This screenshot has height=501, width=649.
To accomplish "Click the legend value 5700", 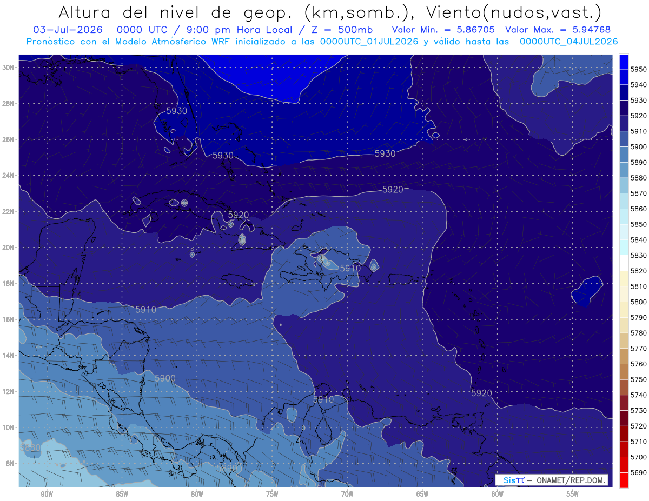I will point(638,457).
